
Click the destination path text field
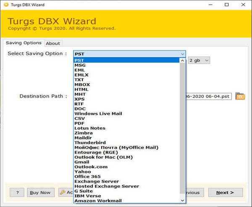tap(208, 96)
